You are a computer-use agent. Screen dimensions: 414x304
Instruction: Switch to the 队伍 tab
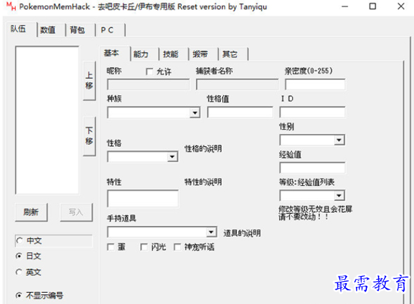point(20,29)
